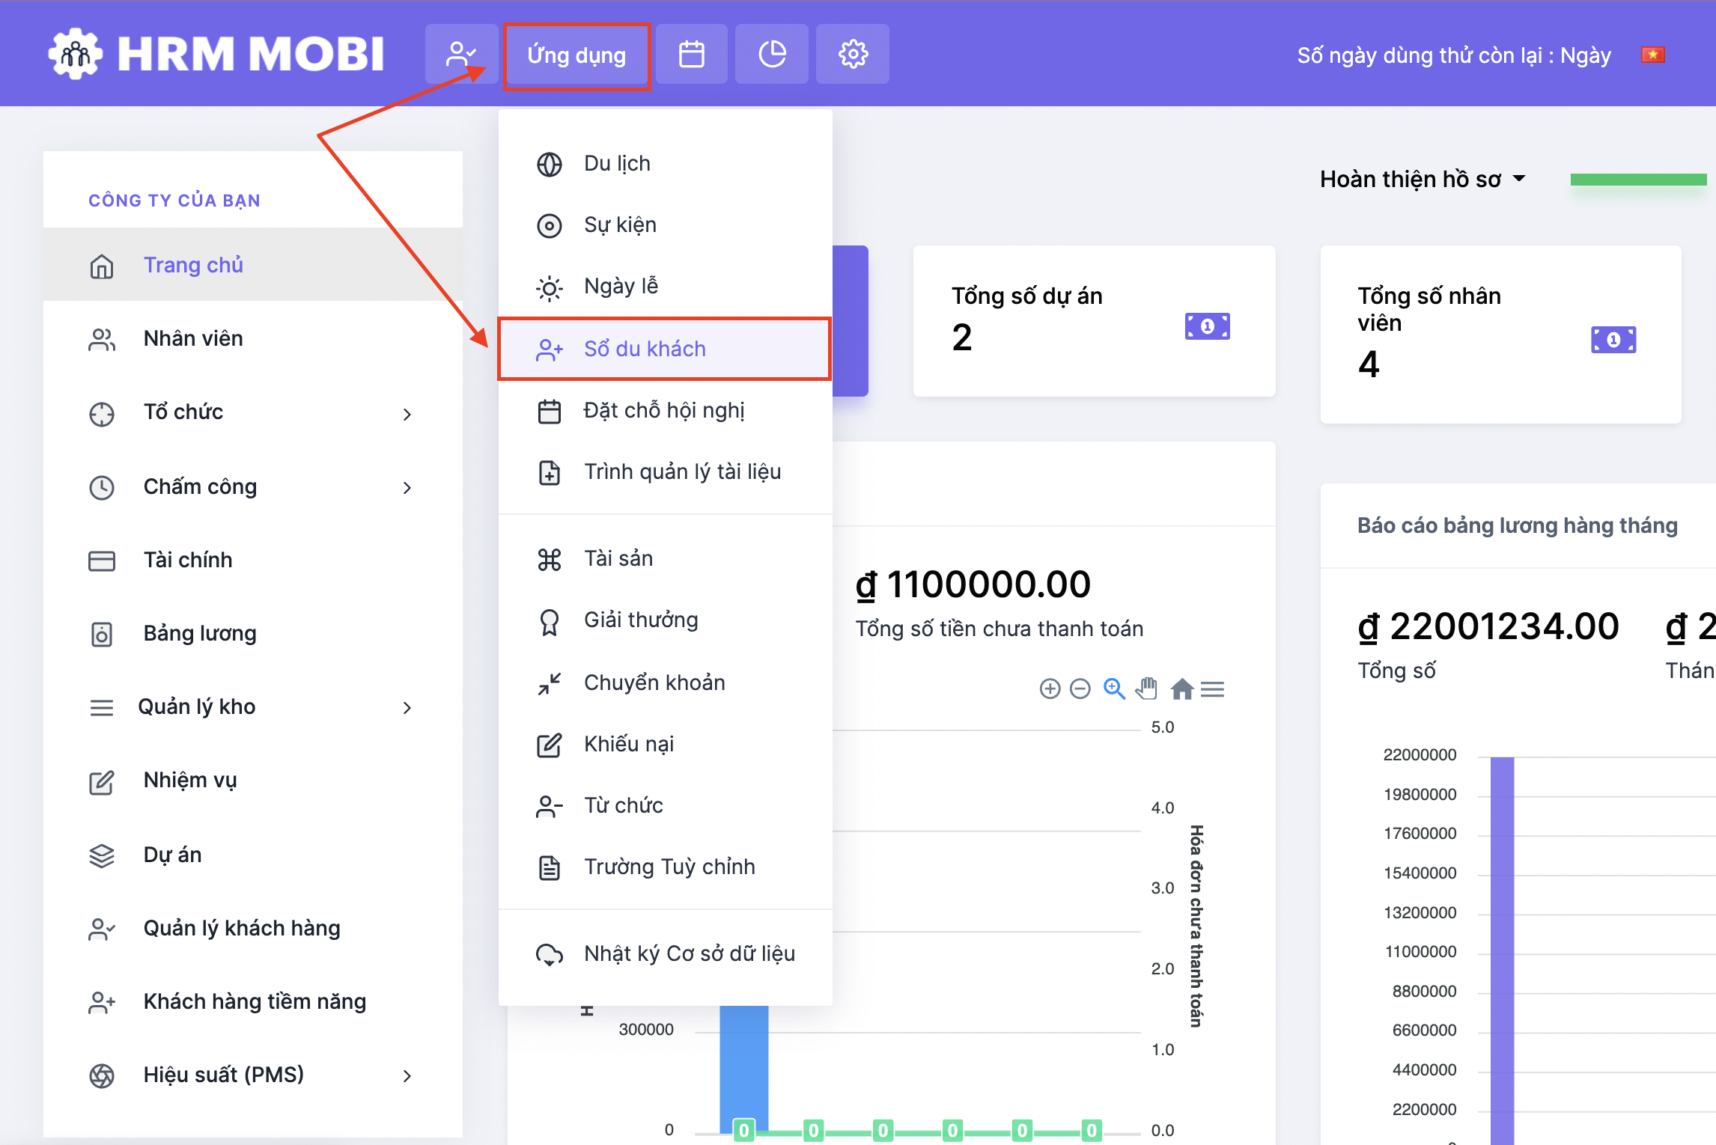Click the card icon beside Tài chính

102,561
